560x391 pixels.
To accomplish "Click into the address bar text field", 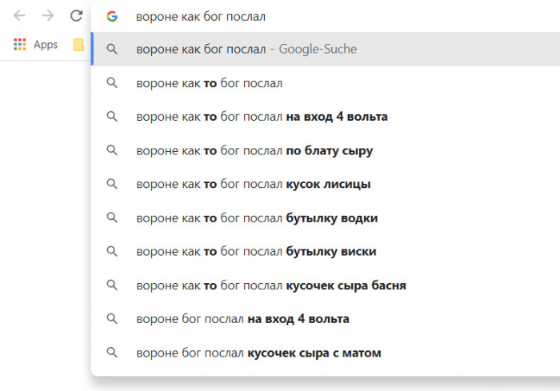I will click(320, 16).
